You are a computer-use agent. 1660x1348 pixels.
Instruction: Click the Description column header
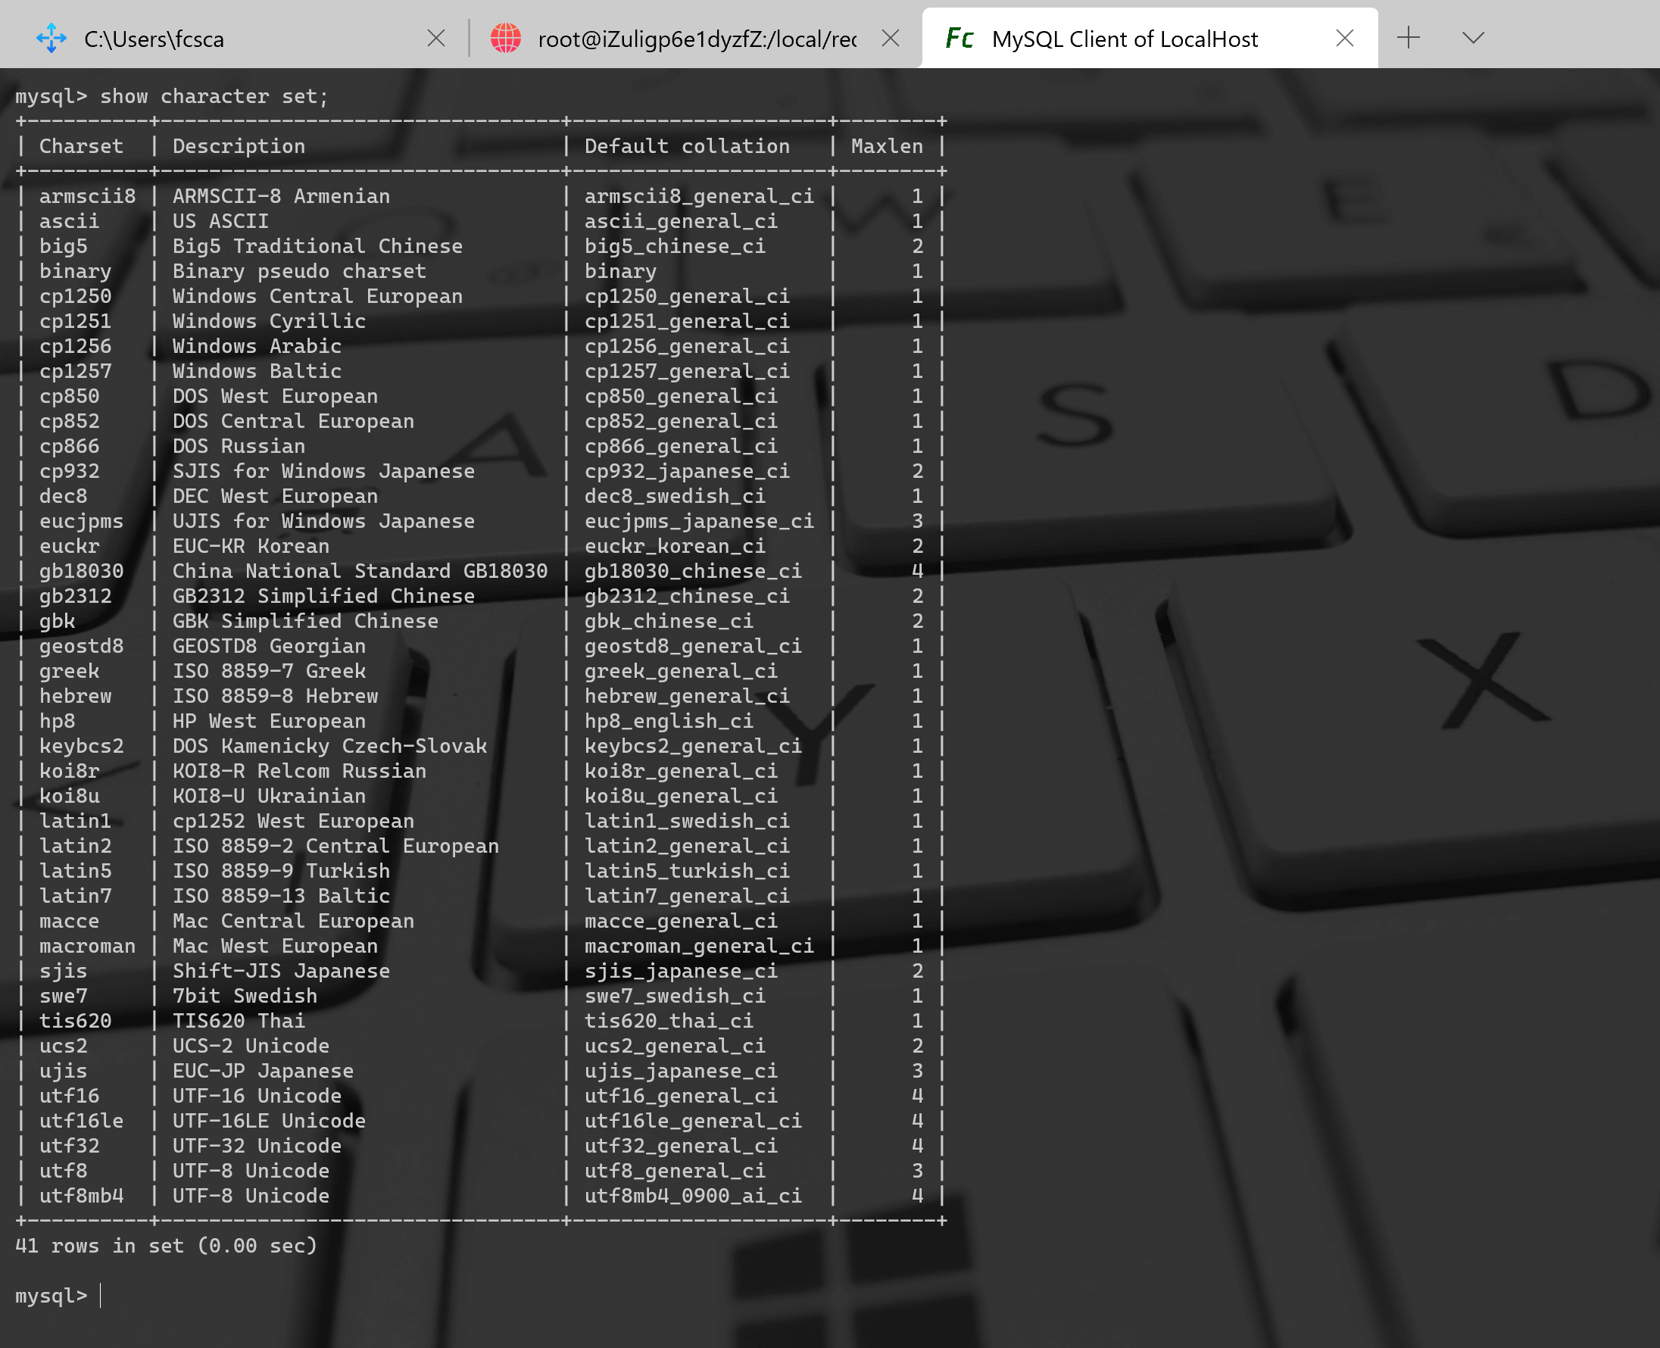[239, 146]
